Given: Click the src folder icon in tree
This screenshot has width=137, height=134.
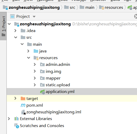Looking at the screenshot, I should 23,37.
